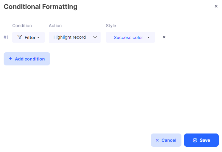Open the Highlight record action dropdown
222x152 pixels.
coord(75,37)
